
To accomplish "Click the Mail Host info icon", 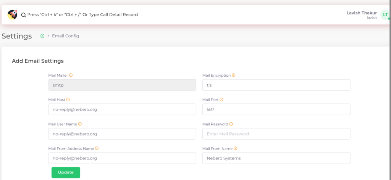I will (x=68, y=100).
